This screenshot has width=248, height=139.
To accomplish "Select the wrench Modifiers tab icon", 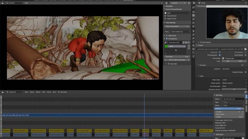I will click(x=193, y=38).
